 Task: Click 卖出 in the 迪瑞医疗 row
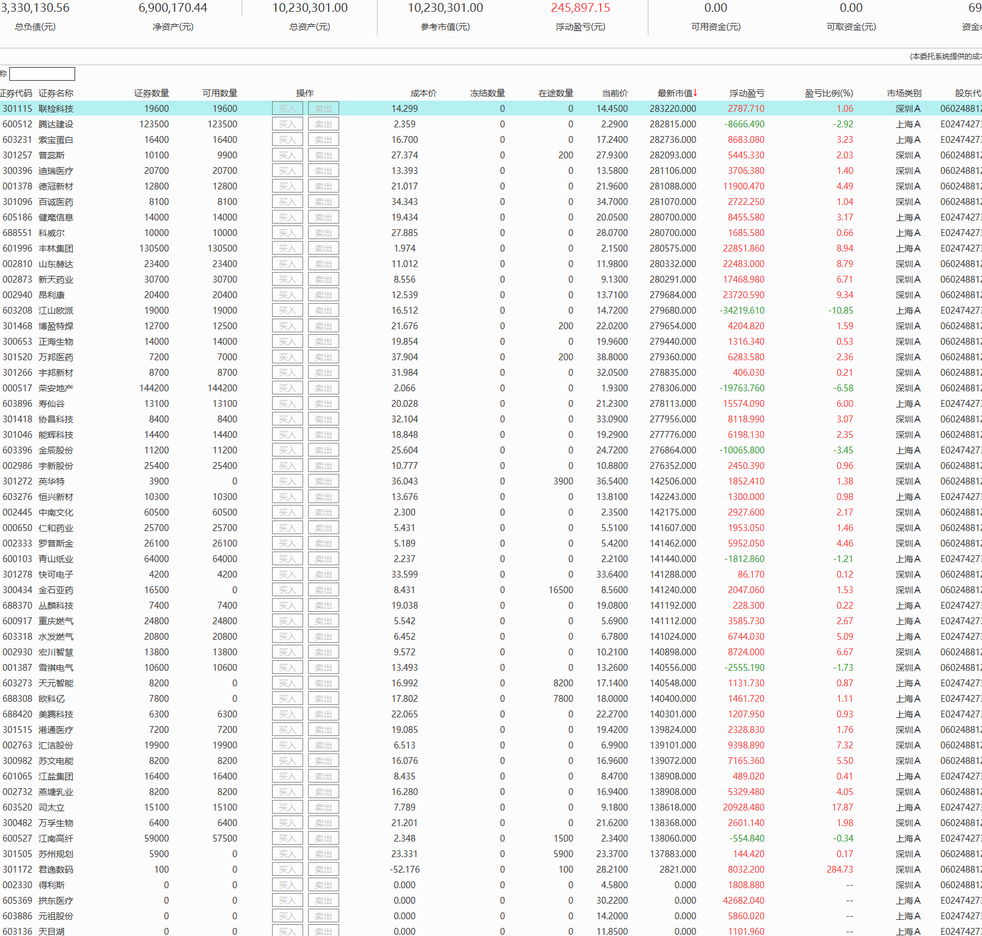point(324,171)
